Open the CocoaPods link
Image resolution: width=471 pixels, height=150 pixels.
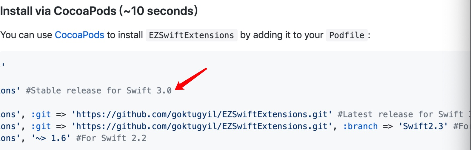pos(79,35)
